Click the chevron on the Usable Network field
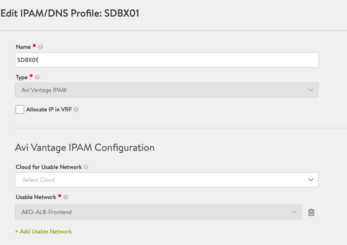The height and width of the screenshot is (245, 347). (294, 212)
